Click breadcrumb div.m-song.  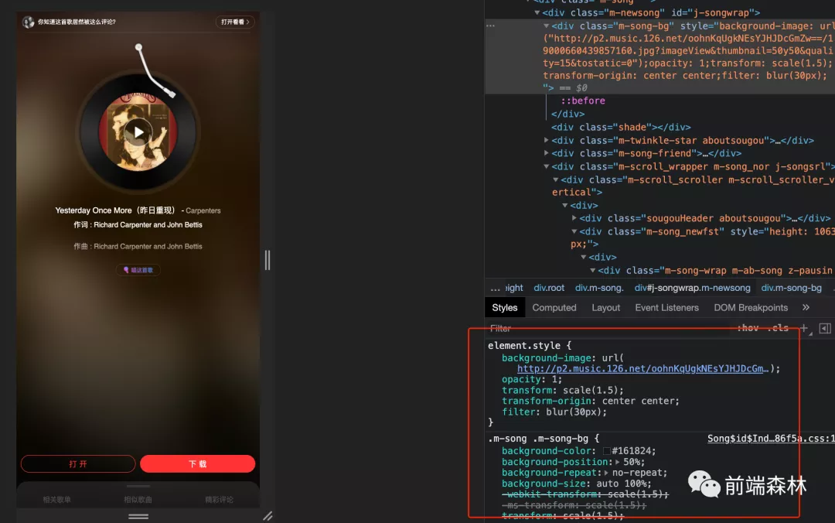click(599, 288)
